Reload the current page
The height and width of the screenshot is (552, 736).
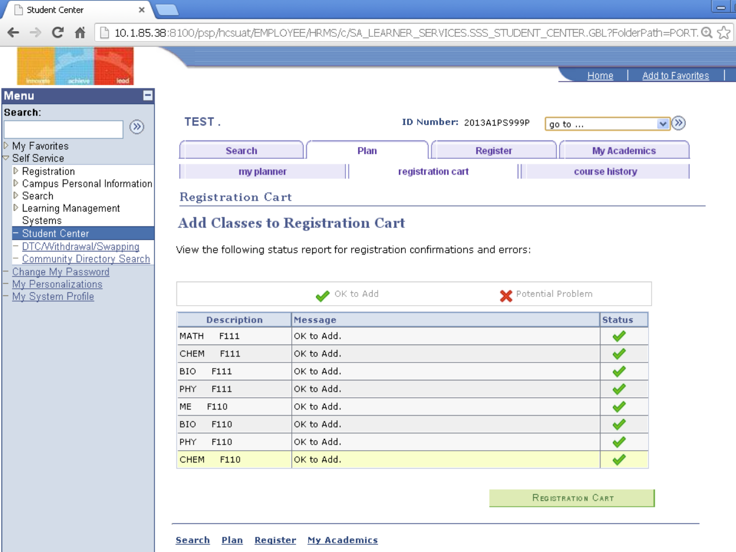click(58, 33)
